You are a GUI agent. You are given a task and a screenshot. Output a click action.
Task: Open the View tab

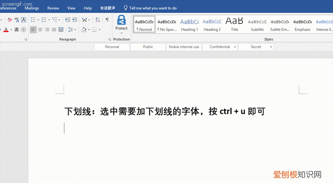(71, 8)
